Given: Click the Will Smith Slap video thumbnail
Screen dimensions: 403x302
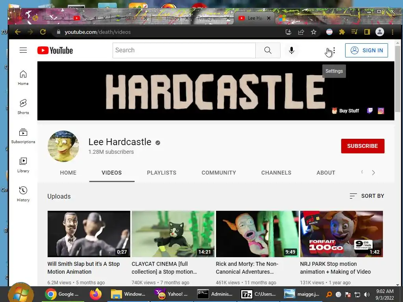Looking at the screenshot, I should click(x=89, y=234).
